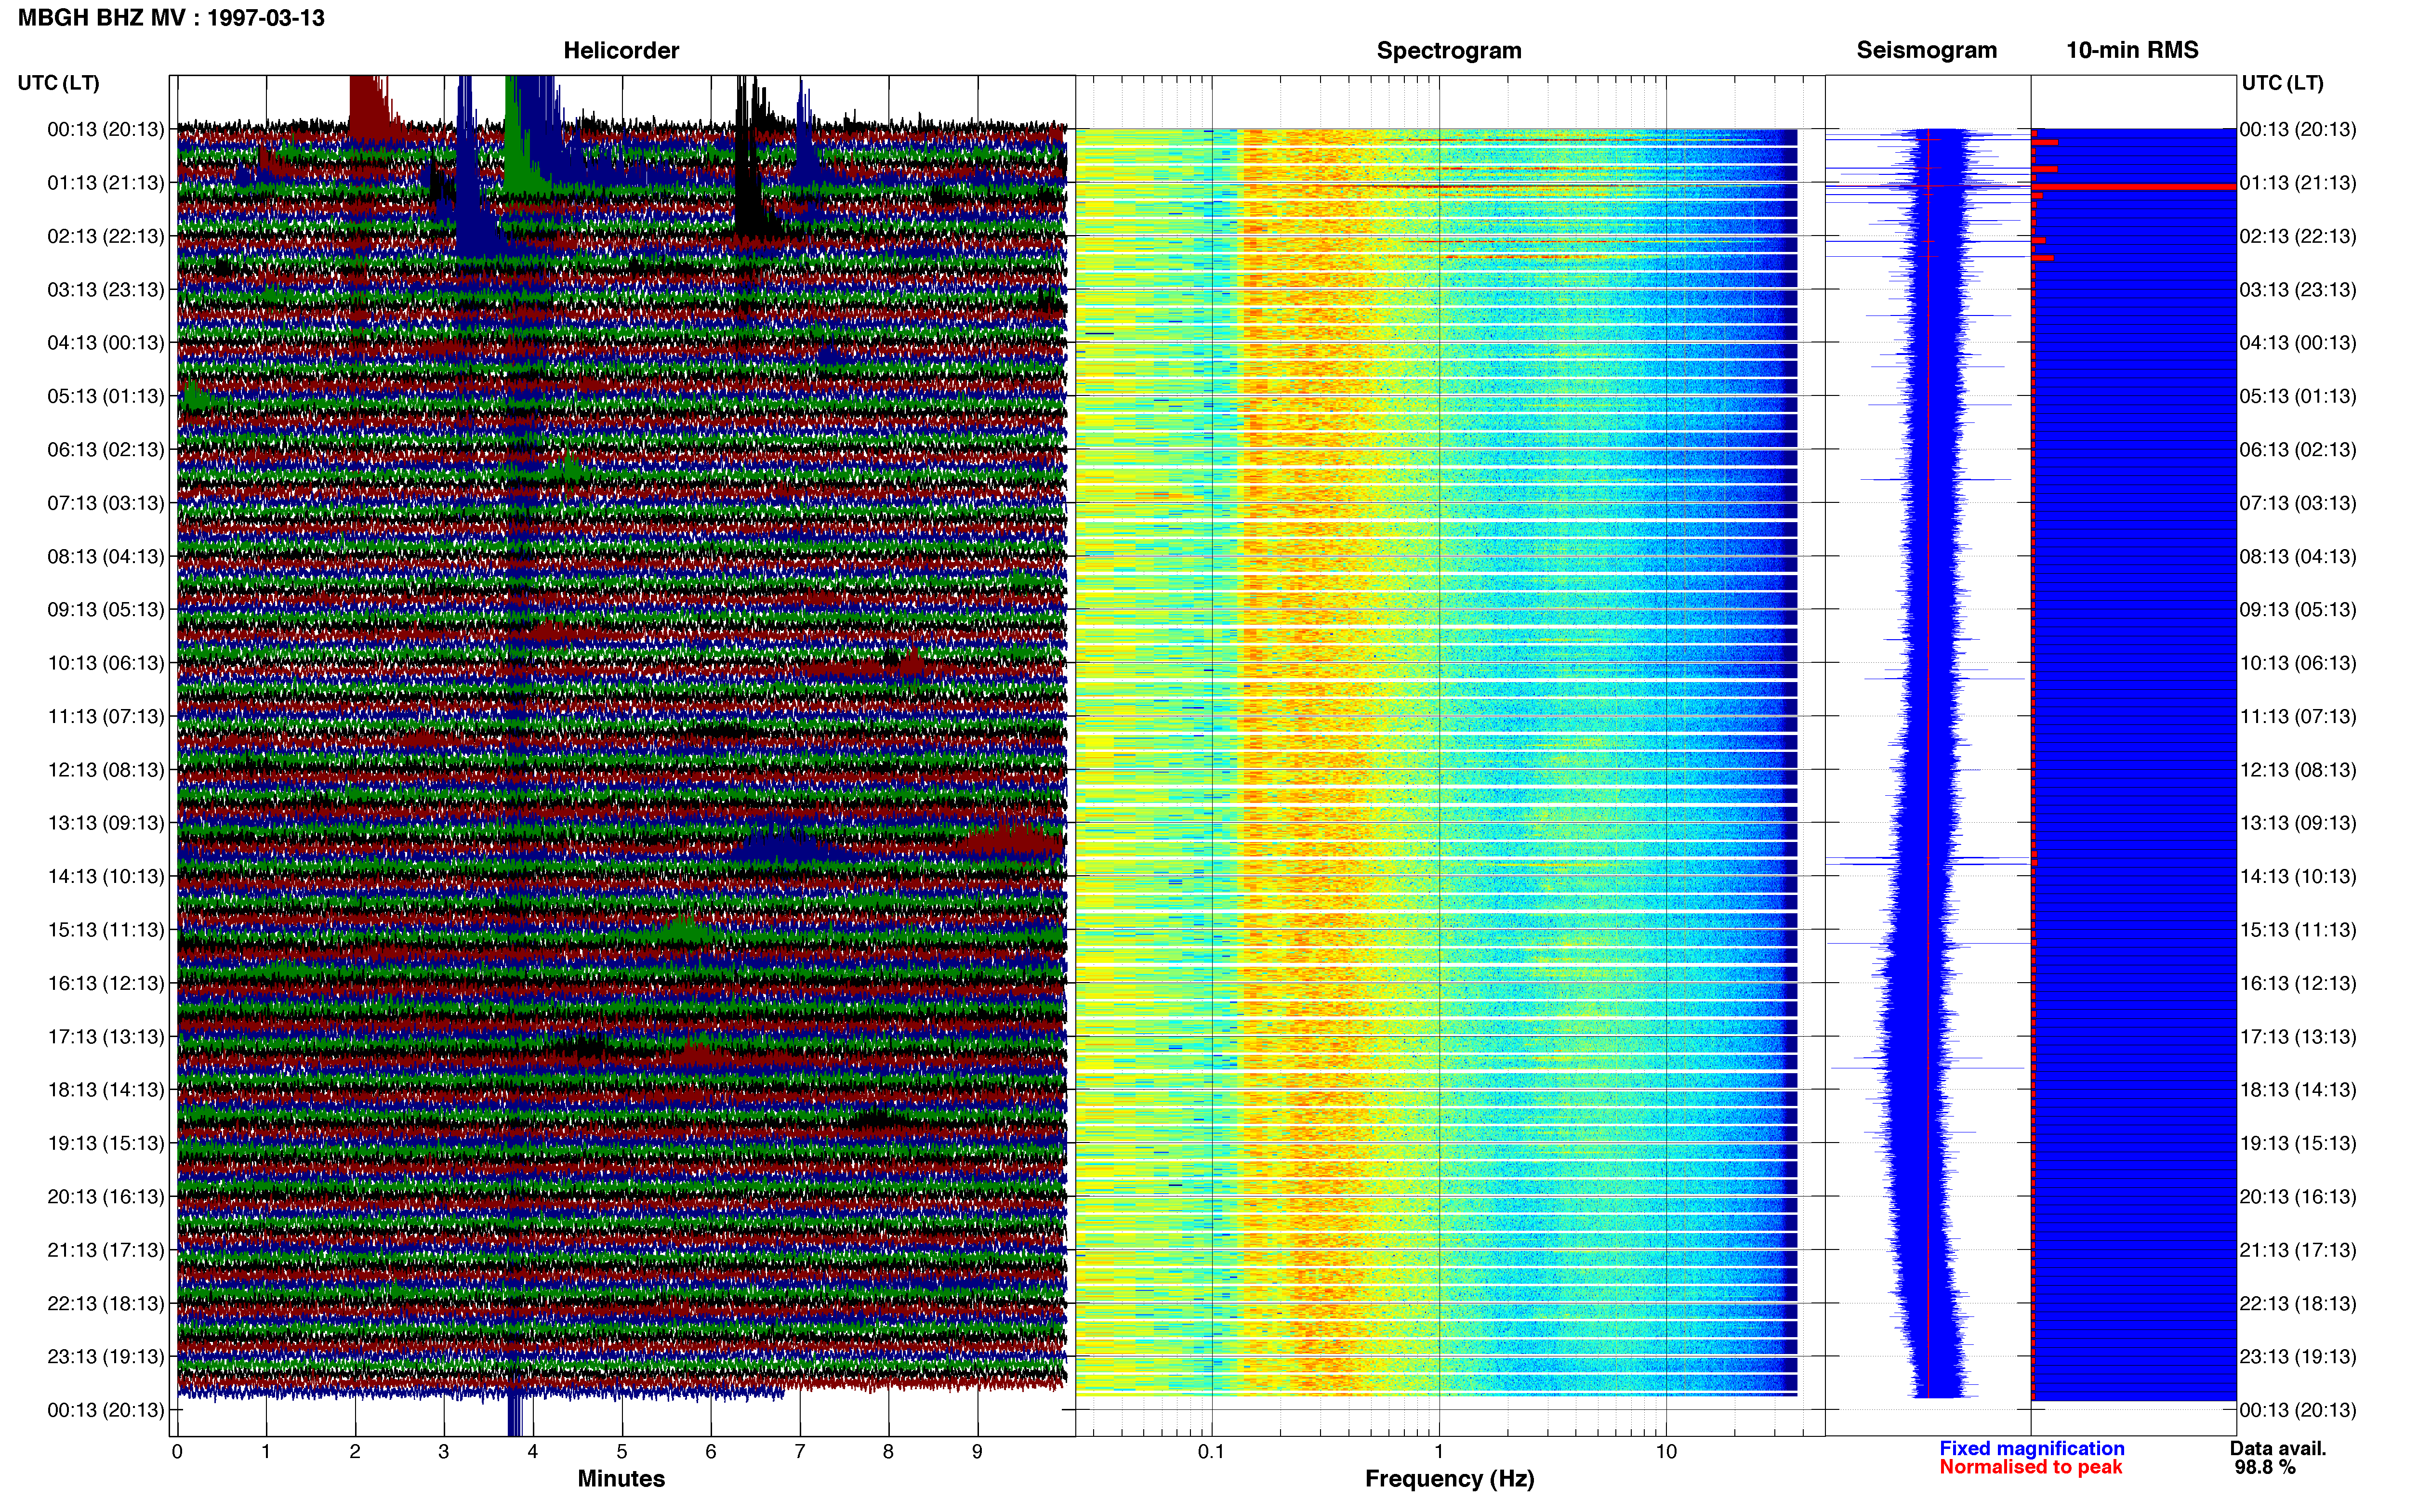Viewport: 2418px width, 1512px height.
Task: Click 15:13 (11:13) on the RMS-side time axis
Action: click(x=2298, y=930)
